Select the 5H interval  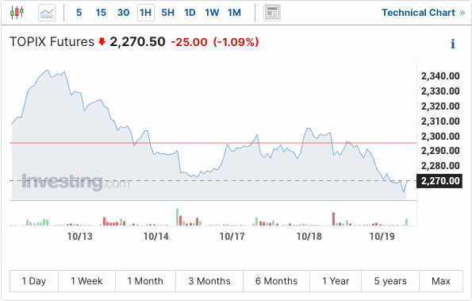pos(167,13)
